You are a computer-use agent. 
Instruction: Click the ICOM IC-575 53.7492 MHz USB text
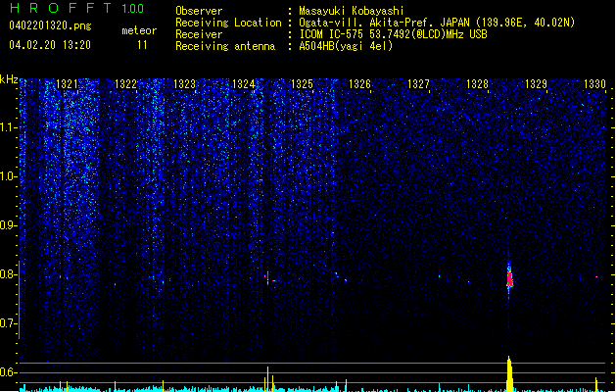[393, 34]
